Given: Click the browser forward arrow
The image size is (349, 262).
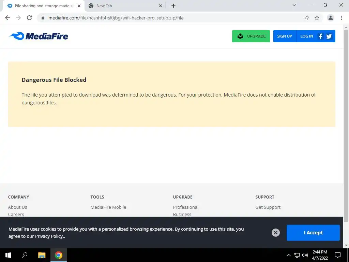Looking at the screenshot, I should coord(18,18).
